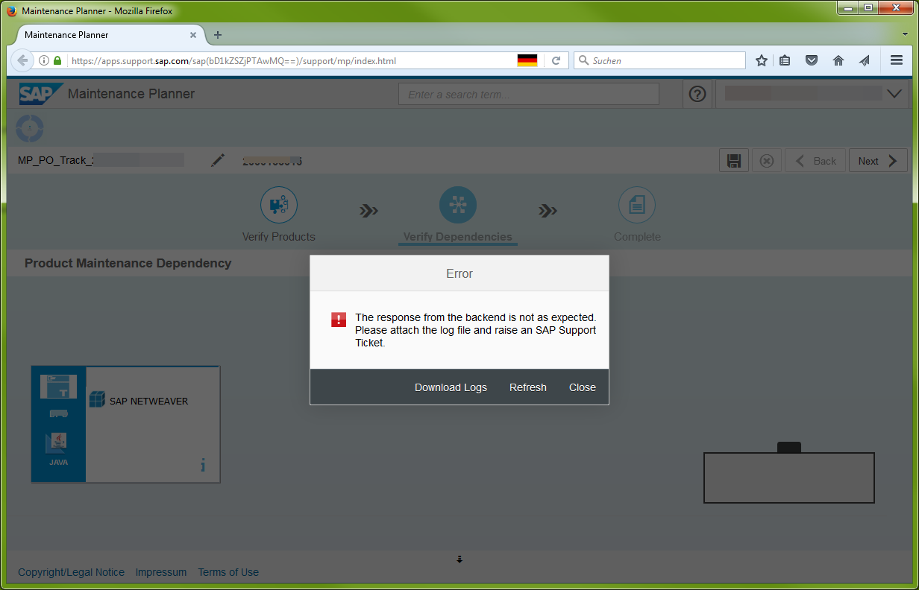Click the cancel X circle icon

(x=766, y=161)
